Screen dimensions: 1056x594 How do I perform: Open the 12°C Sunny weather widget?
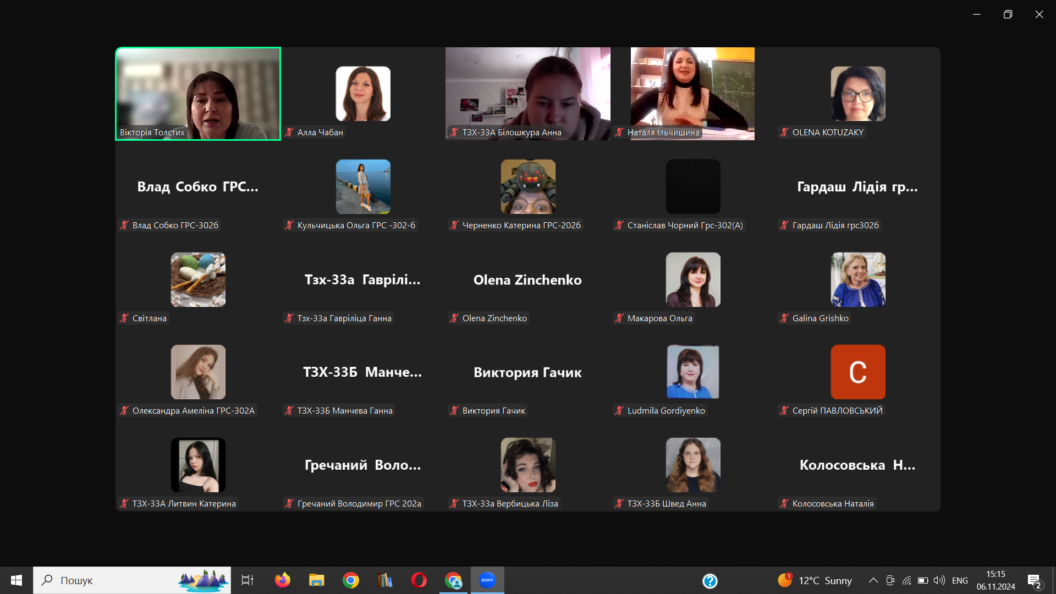[815, 580]
